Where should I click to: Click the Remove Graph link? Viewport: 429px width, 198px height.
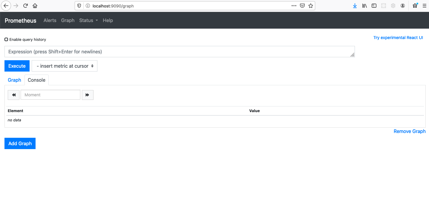pyautogui.click(x=409, y=131)
